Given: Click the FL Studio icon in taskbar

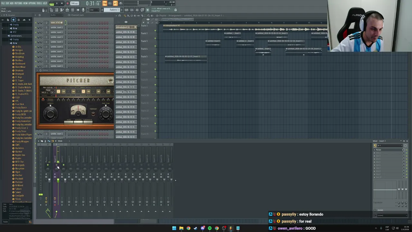Looking at the screenshot, I should [230, 228].
